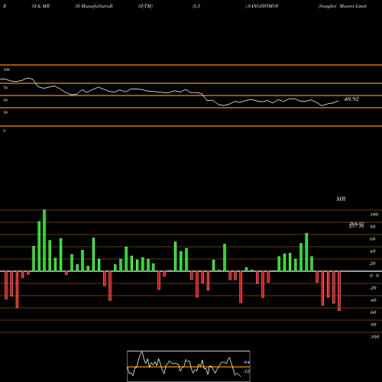Click the end of the RSI line
This screenshot has height=382, width=382.
[338, 101]
